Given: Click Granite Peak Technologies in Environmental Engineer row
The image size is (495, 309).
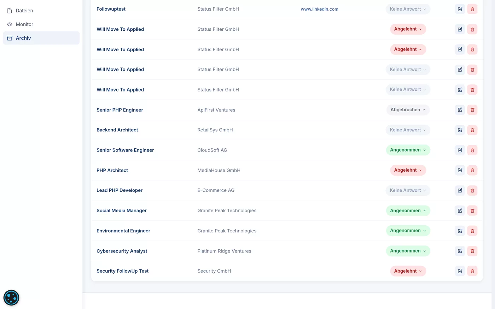Looking at the screenshot, I should click(227, 231).
